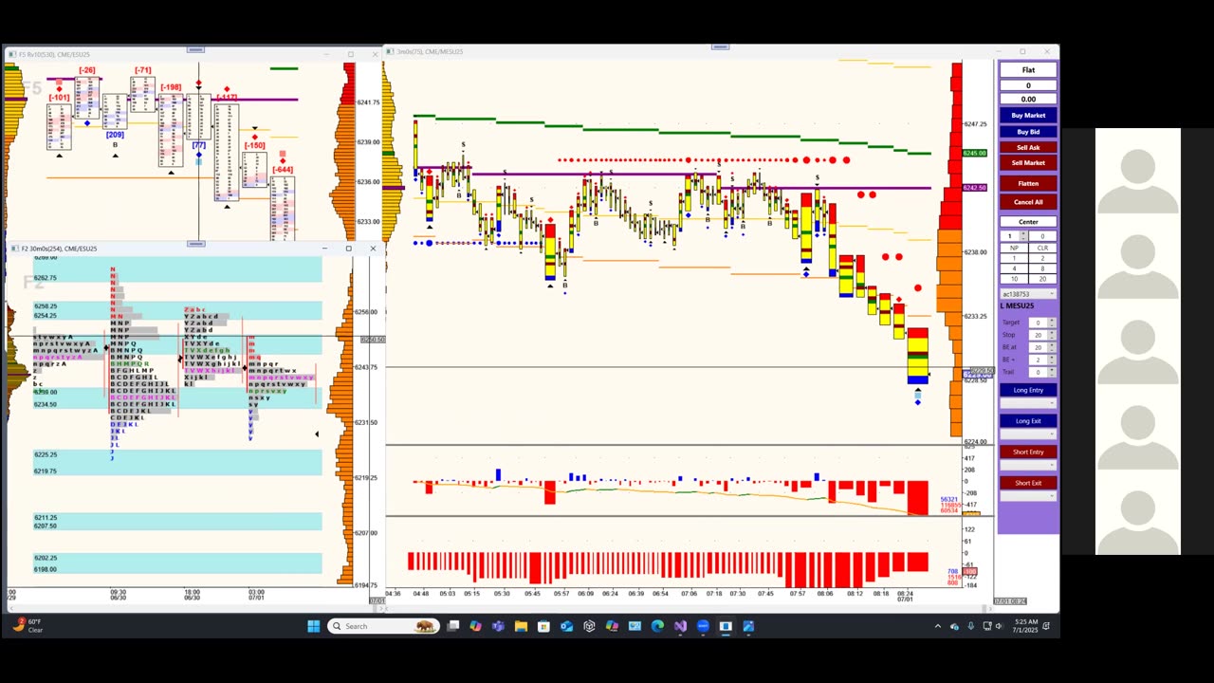Open the Windows Start menu
Viewport: 1214px width, 683px height.
click(x=314, y=626)
